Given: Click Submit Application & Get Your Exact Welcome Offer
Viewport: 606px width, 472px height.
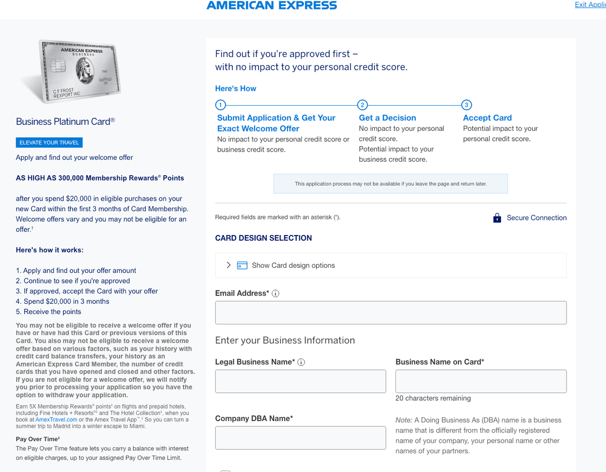Looking at the screenshot, I should (x=276, y=123).
